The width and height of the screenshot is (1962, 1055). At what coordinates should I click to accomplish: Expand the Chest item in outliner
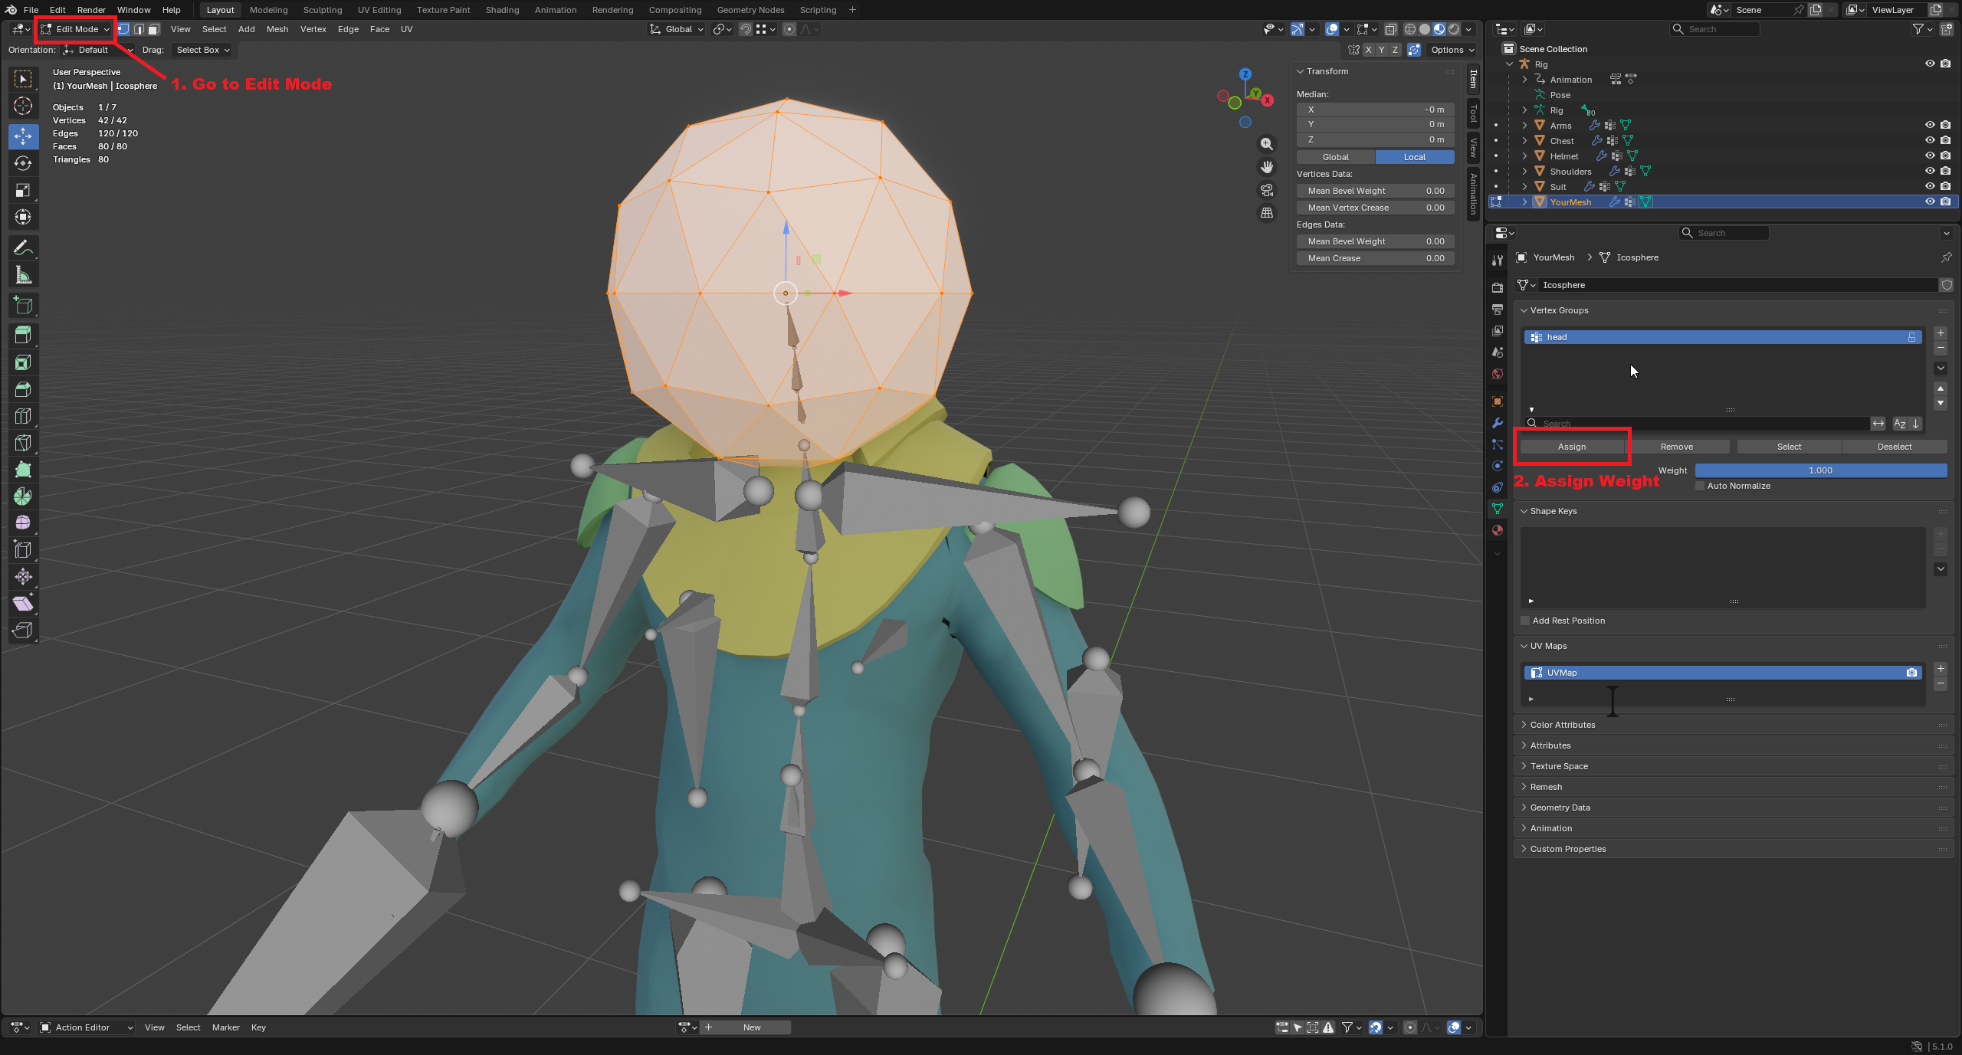[1524, 141]
